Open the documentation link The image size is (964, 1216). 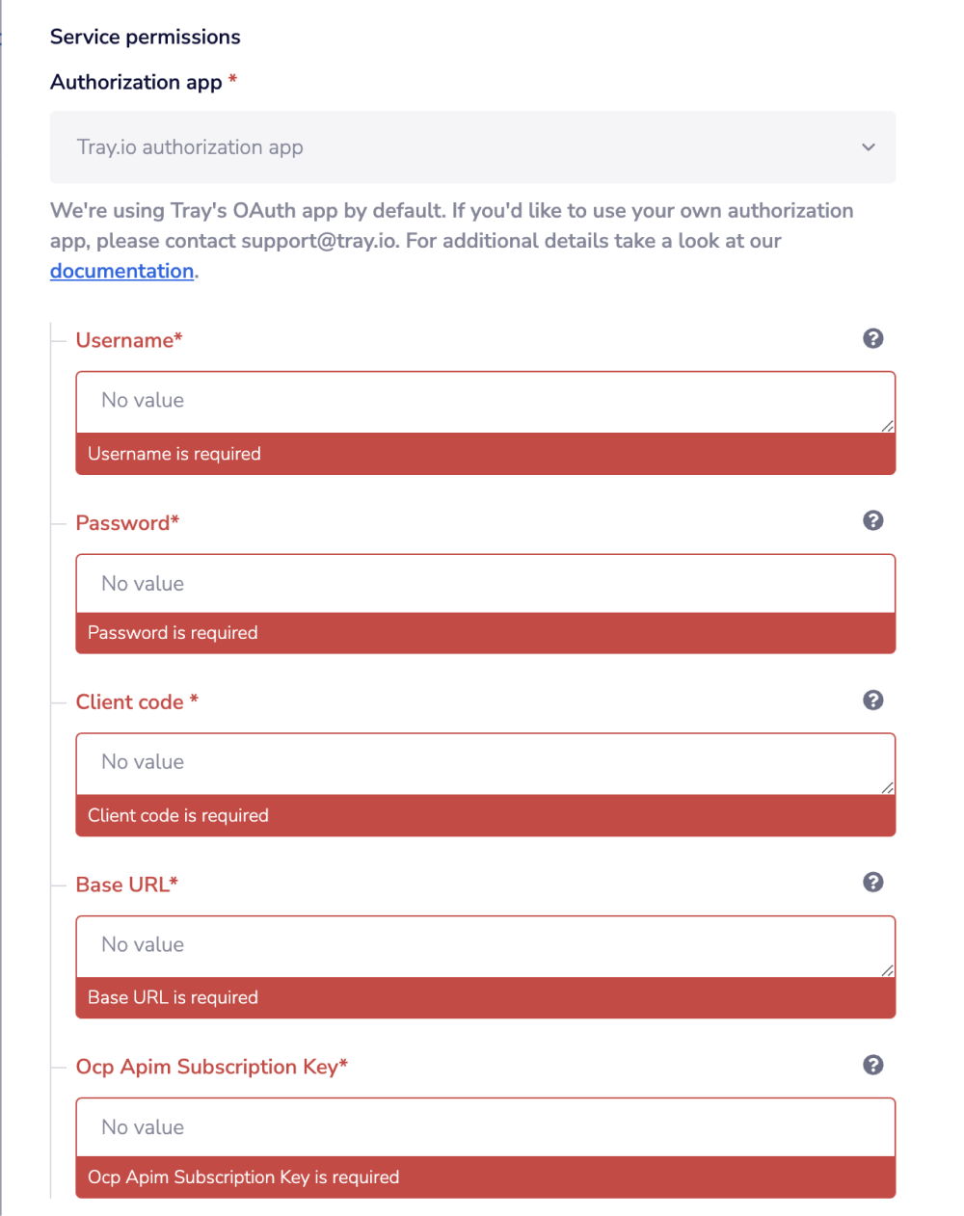click(121, 271)
